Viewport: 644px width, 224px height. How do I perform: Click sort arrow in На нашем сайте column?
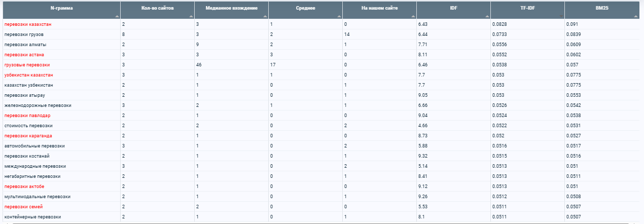click(414, 17)
